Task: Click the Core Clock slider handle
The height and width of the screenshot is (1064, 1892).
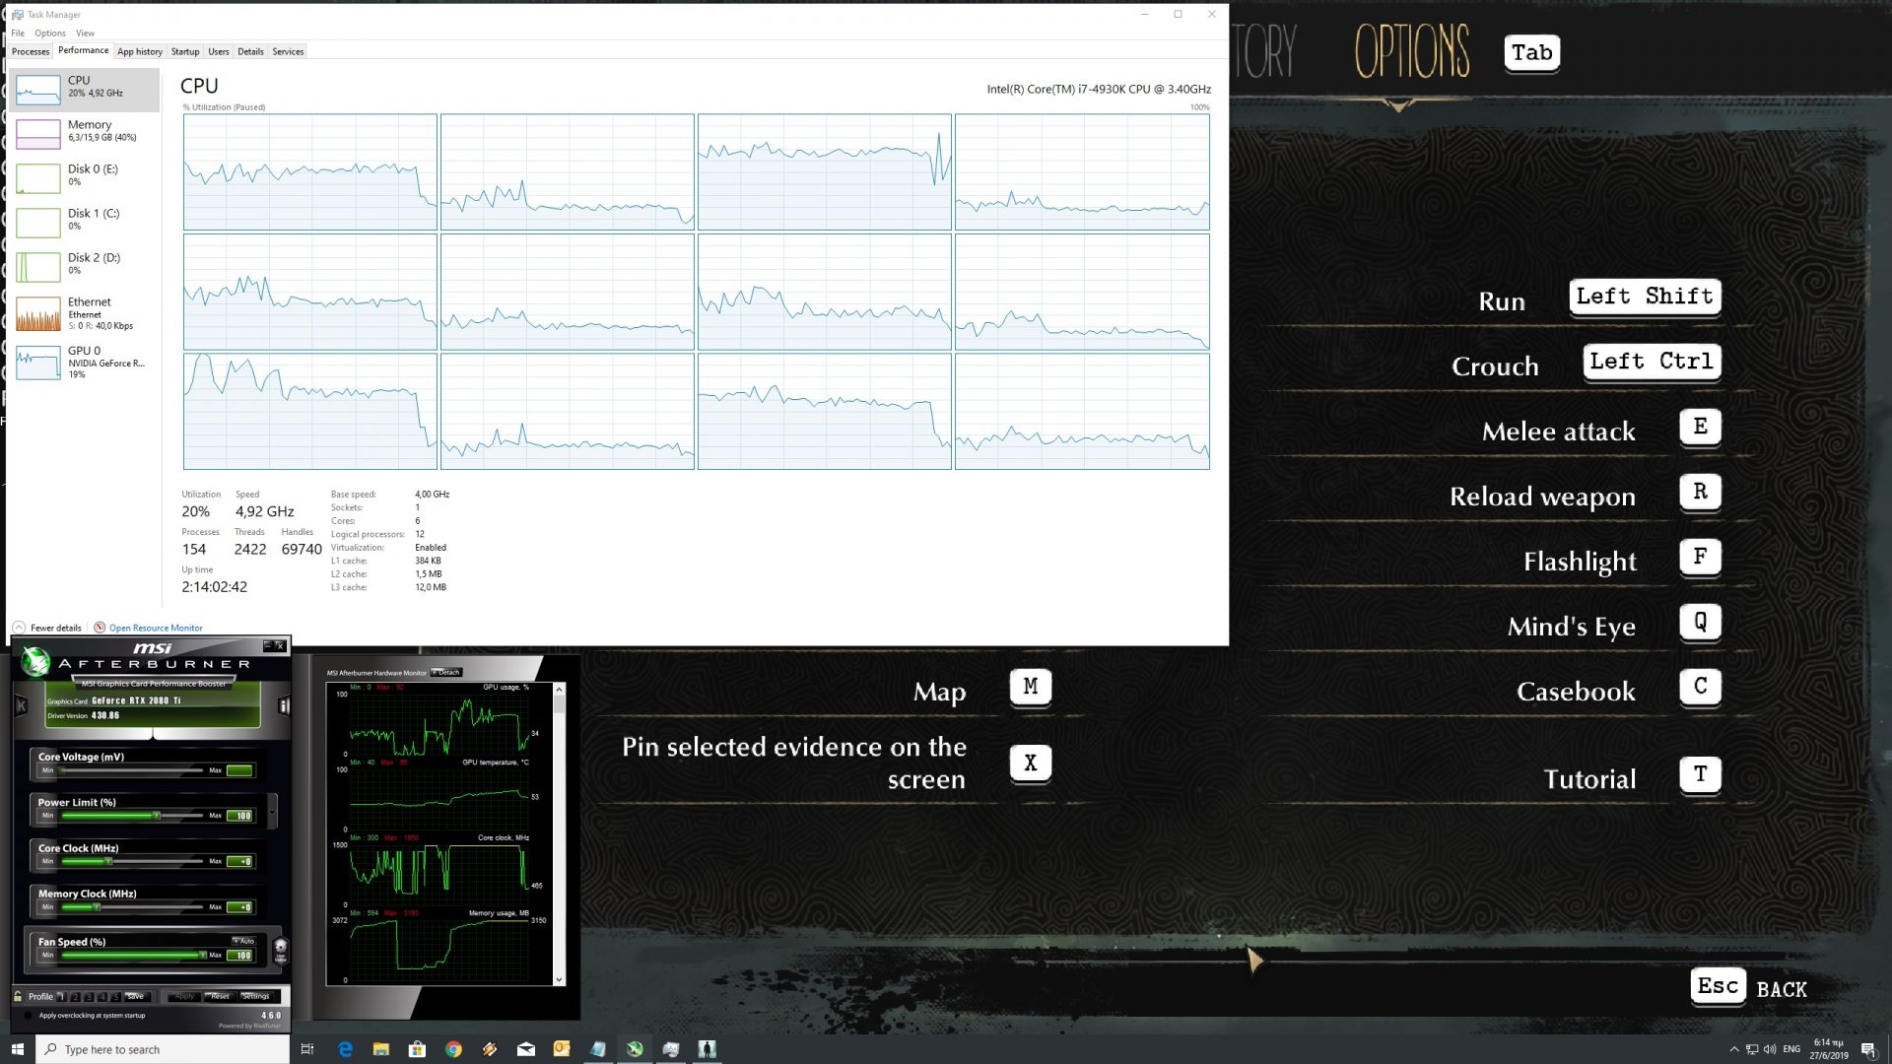Action: click(x=108, y=862)
